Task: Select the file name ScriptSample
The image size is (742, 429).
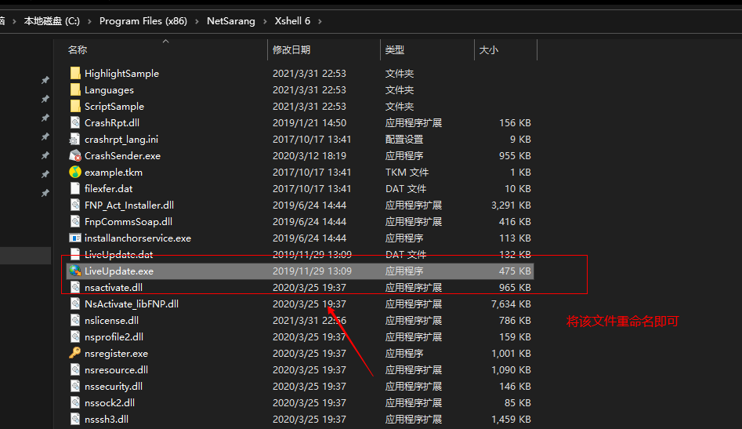Action: click(x=114, y=107)
